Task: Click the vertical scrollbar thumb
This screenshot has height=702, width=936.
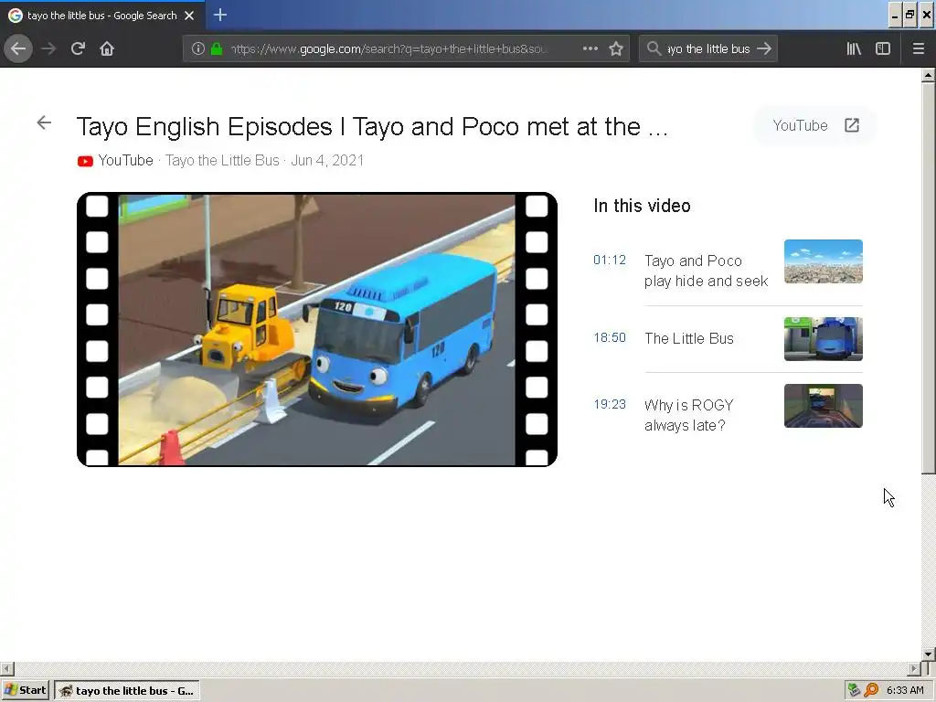Action: [929, 278]
